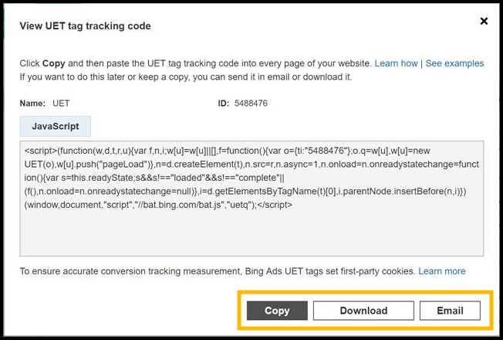Click the Copy button

tap(277, 311)
